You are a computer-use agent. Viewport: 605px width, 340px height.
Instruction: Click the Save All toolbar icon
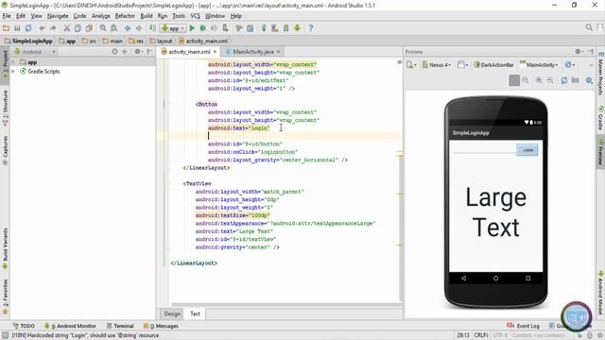17,28
